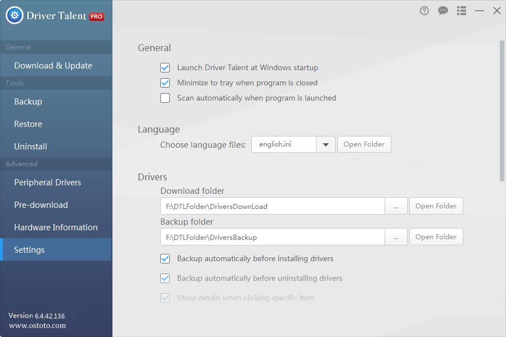Toggle Backup automatically before uninstalling drivers
The image size is (506, 337).
tap(165, 279)
